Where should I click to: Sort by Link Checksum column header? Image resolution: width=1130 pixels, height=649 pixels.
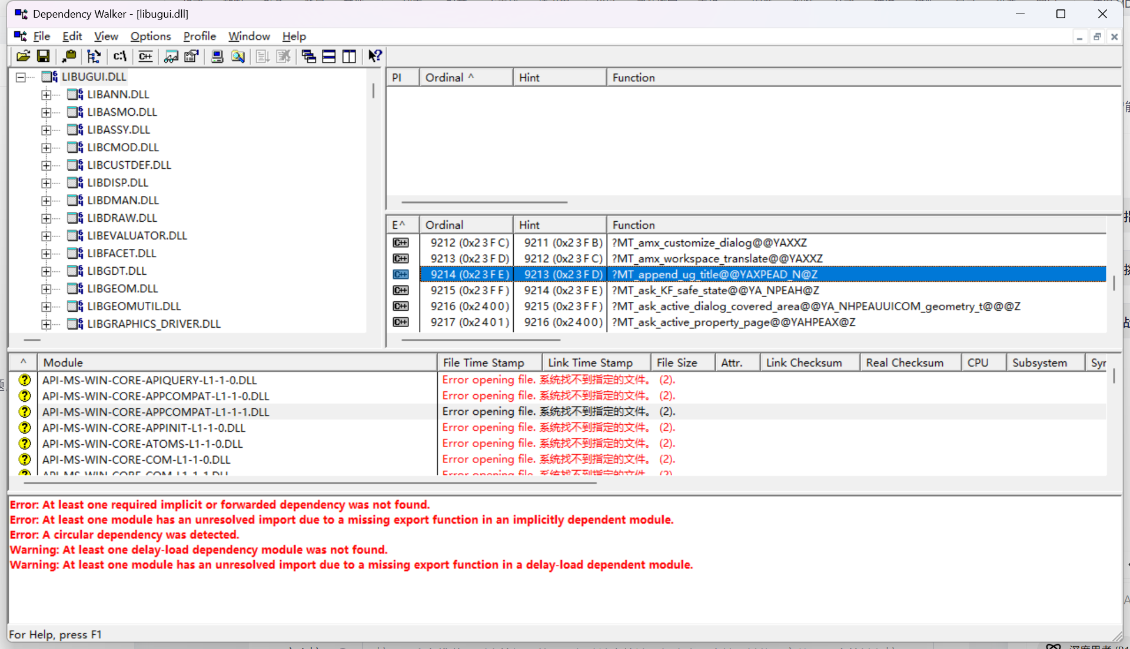(x=810, y=363)
